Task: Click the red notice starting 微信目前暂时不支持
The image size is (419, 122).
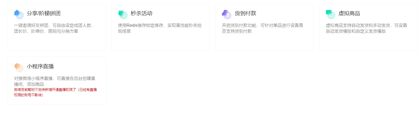Action: coord(55,93)
